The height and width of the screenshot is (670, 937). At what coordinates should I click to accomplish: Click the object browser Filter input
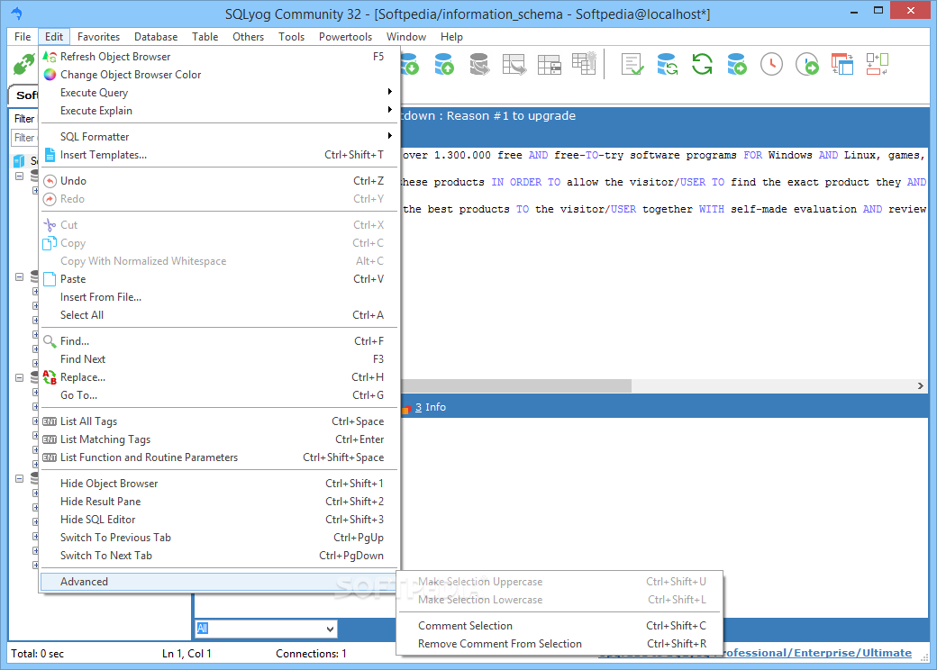[25, 138]
